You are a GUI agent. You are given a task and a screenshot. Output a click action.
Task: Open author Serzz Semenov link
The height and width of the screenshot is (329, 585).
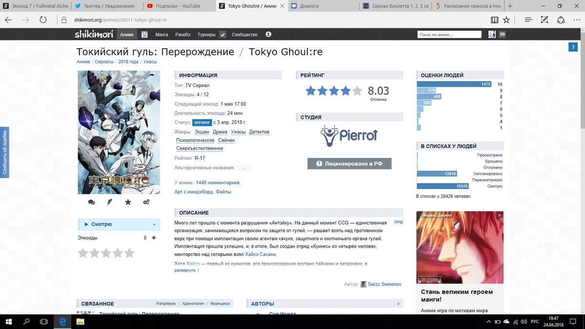pos(384,284)
